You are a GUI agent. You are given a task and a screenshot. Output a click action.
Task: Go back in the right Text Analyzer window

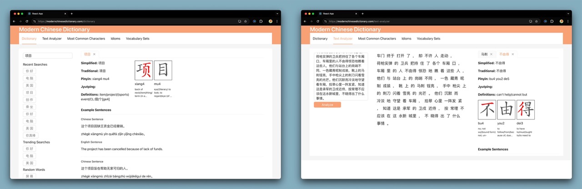point(305,21)
